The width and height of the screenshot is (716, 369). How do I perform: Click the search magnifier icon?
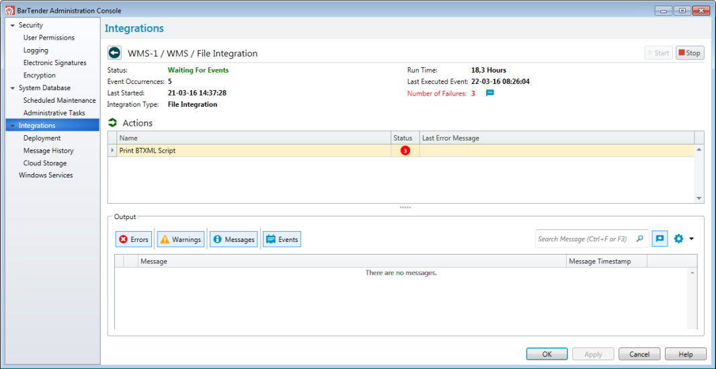(640, 239)
